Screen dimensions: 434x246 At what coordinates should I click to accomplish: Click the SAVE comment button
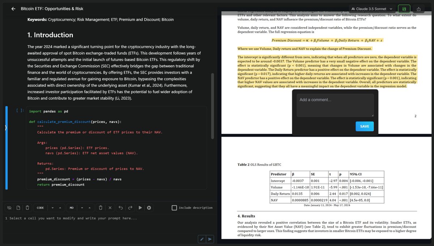365,126
